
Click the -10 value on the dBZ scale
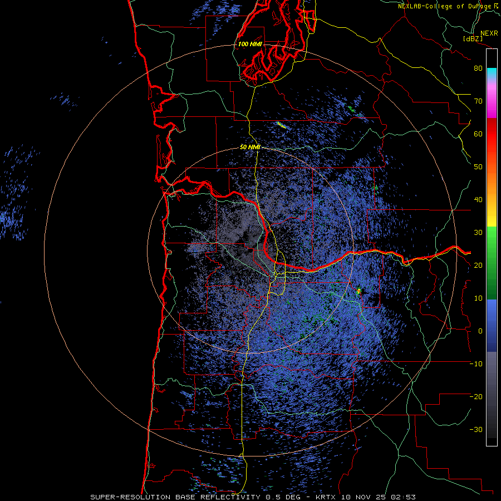tap(476, 364)
